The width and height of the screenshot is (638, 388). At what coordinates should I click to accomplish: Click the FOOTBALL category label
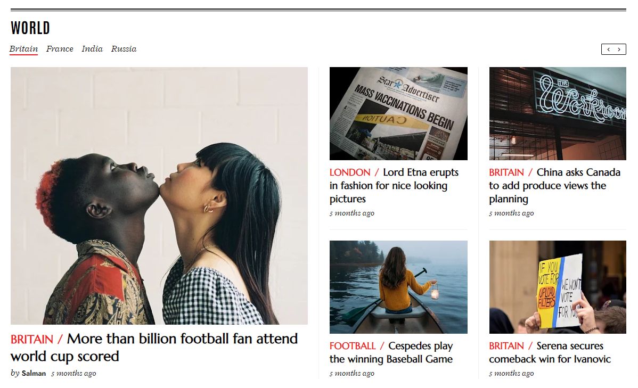[353, 346]
